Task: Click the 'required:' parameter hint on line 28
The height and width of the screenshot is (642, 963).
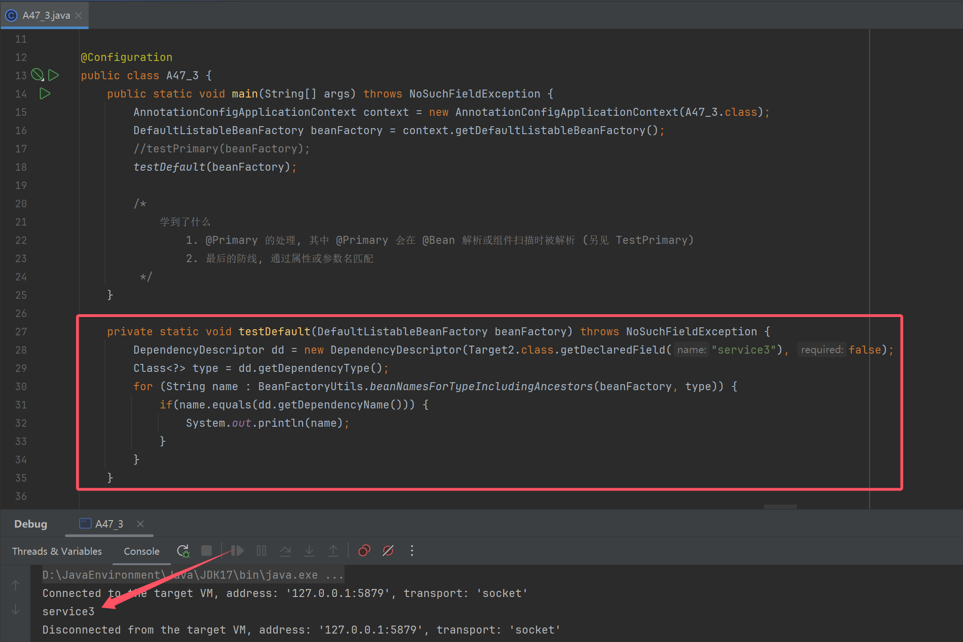Action: click(x=822, y=350)
